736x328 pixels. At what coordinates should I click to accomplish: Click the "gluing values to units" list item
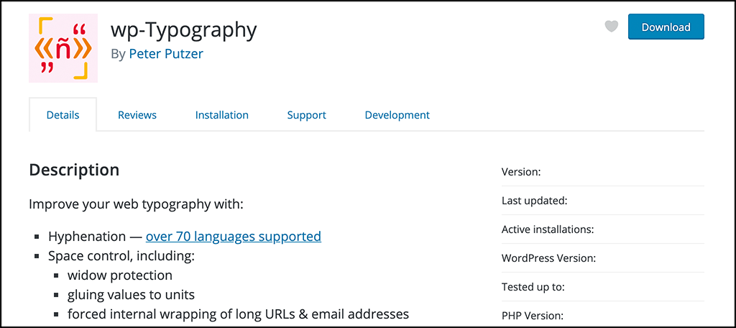tap(131, 294)
